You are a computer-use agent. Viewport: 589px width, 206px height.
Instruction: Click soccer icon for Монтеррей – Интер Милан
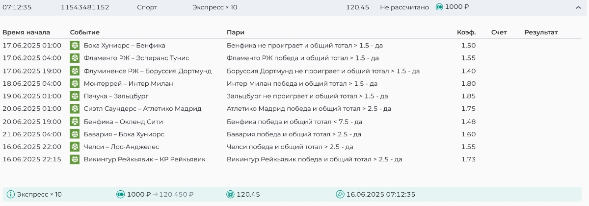[75, 83]
